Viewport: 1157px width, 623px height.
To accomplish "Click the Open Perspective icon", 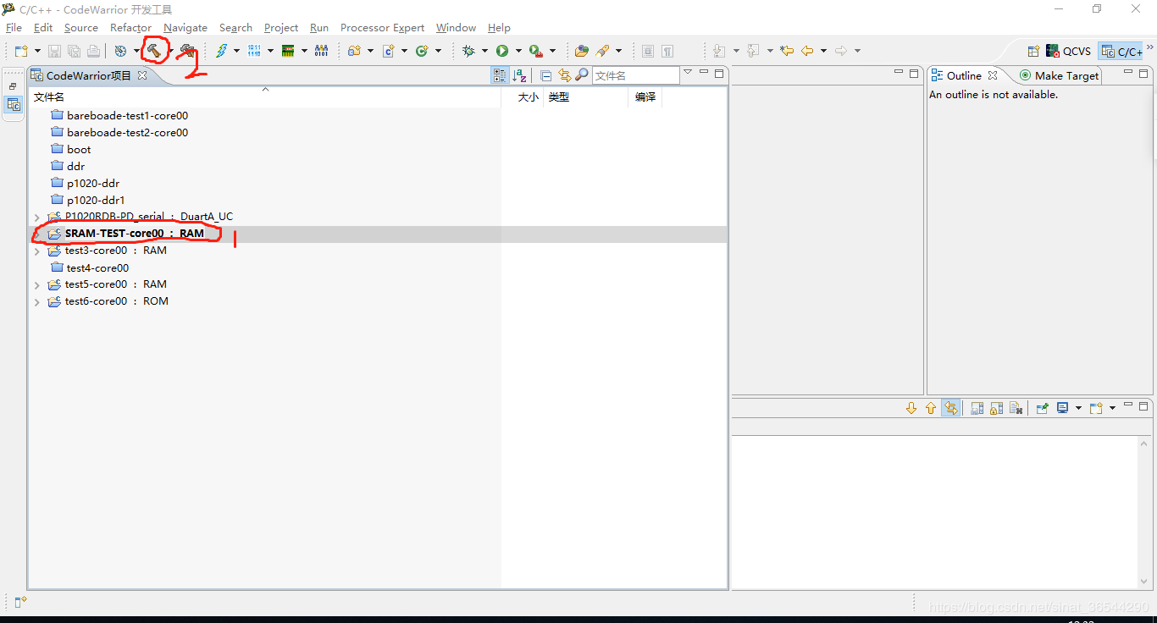I will tap(1033, 52).
